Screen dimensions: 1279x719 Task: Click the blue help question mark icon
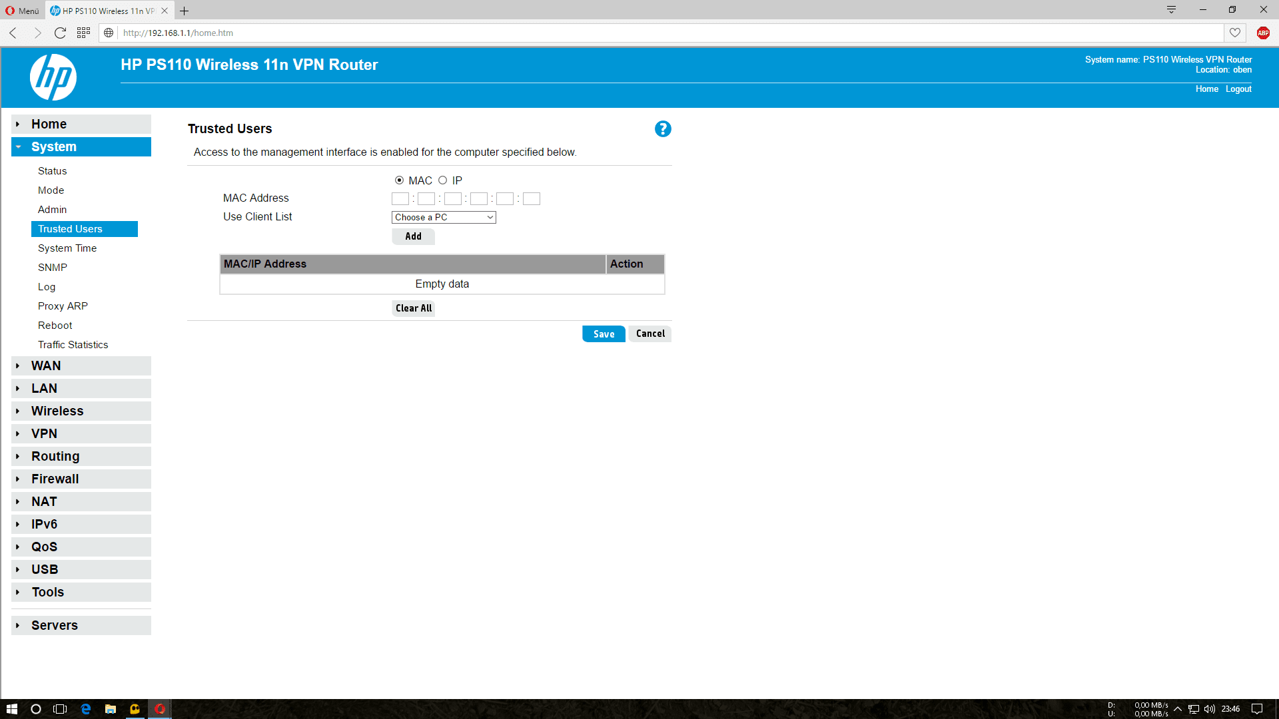662,129
